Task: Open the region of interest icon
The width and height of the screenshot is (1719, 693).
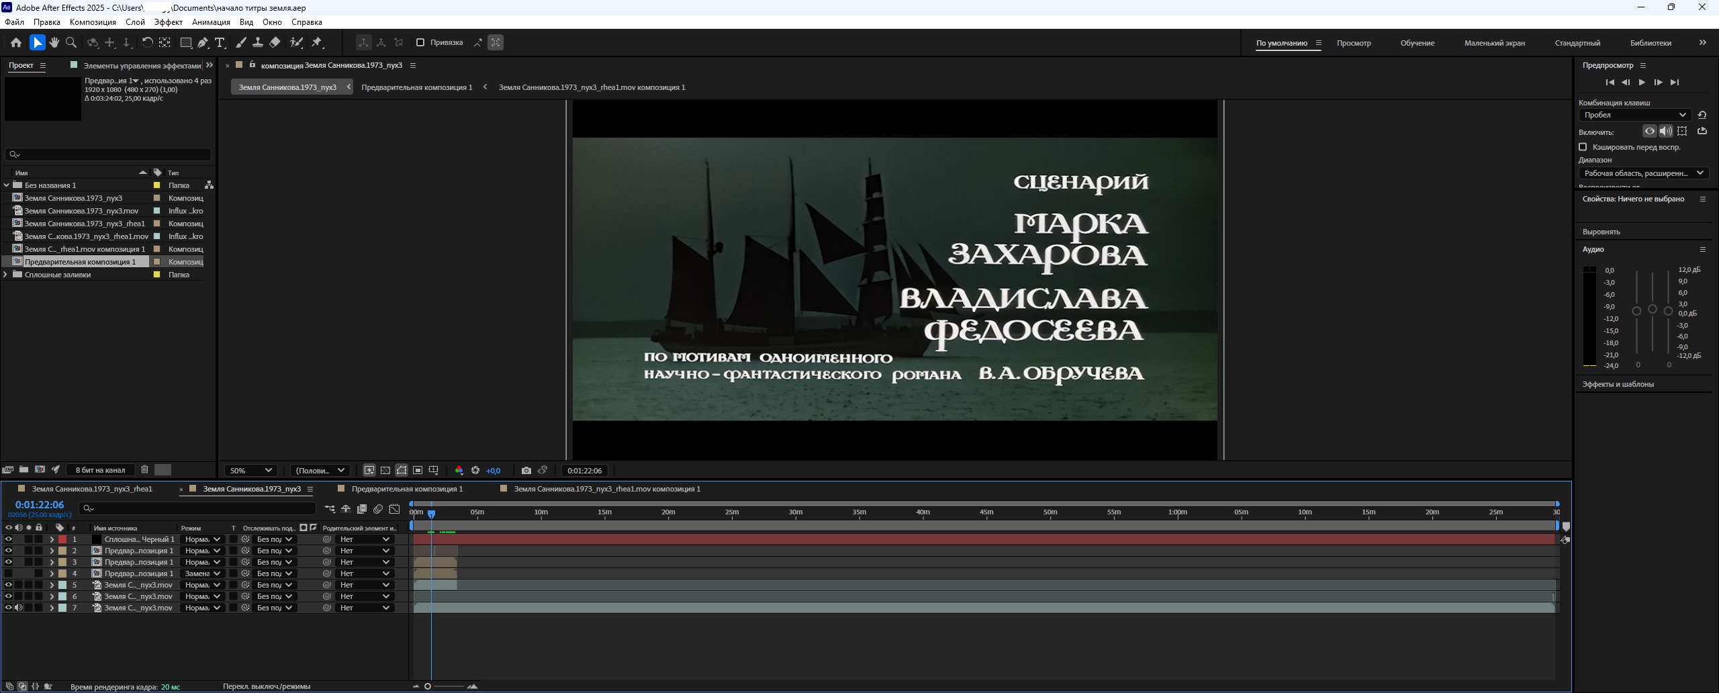Action: (418, 471)
